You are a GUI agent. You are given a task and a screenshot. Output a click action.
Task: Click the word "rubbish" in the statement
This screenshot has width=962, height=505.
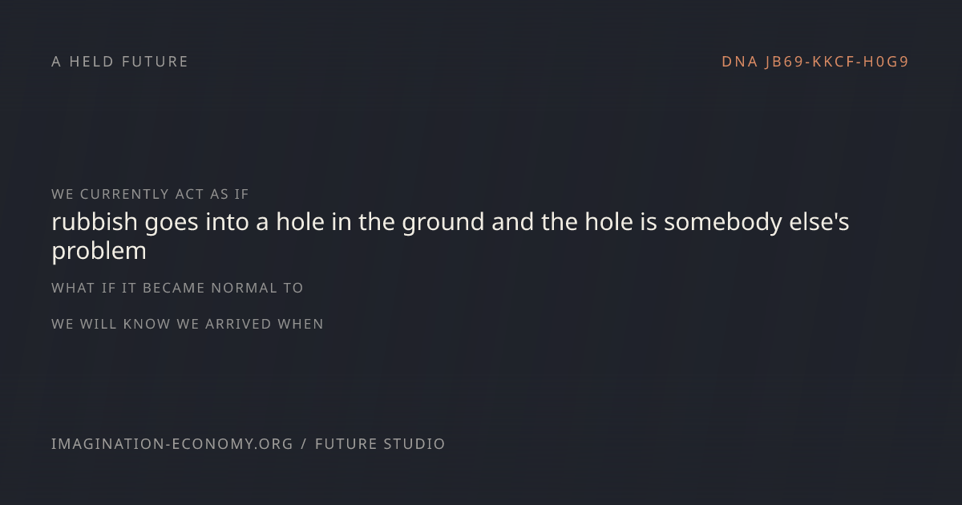(95, 222)
